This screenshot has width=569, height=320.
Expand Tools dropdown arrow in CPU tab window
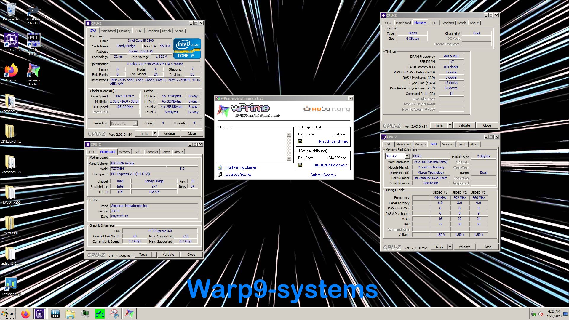coord(154,134)
